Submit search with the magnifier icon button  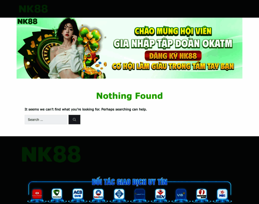(74, 120)
